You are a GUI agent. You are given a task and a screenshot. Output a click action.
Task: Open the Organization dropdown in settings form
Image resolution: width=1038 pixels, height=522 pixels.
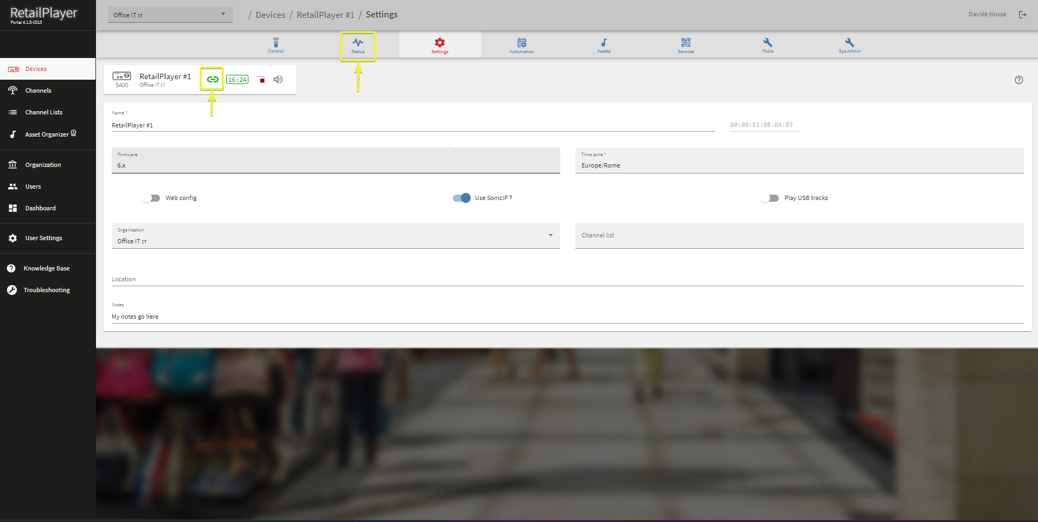[x=335, y=236]
